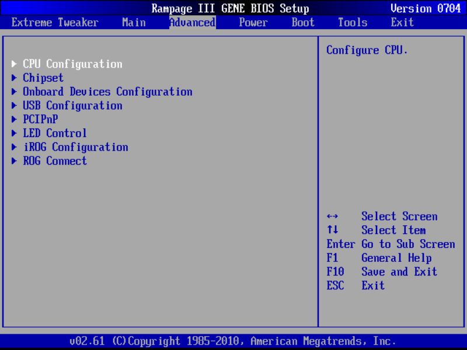This screenshot has width=467, height=350.
Task: Open iROG Configuration entry
Action: pos(76,147)
